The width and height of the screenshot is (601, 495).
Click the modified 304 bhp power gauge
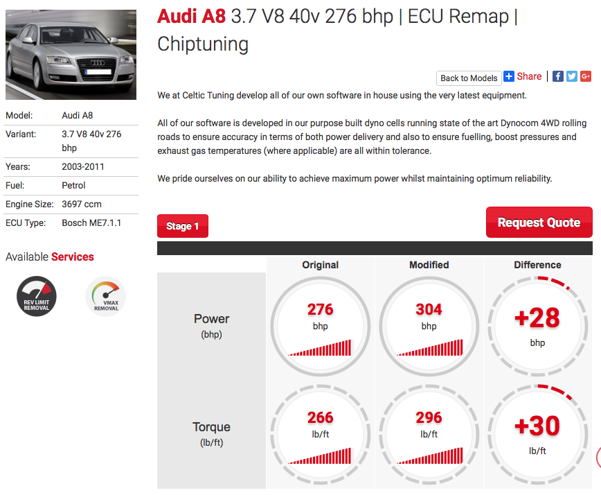429,327
